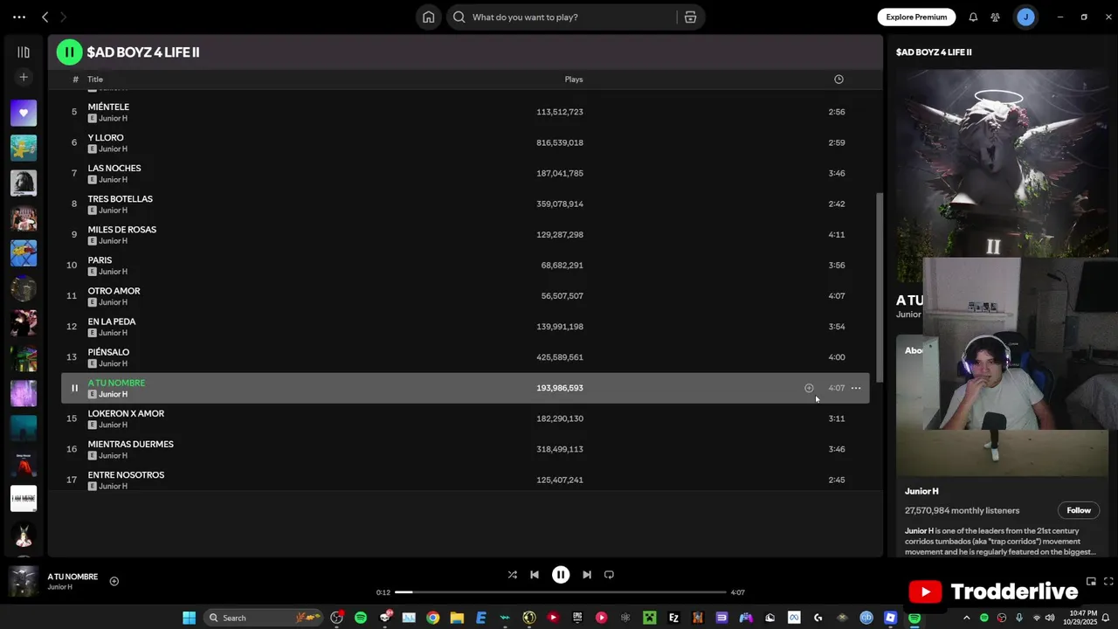This screenshot has height=629, width=1118.
Task: Open more options for A TU NOMBRE row
Action: [856, 388]
